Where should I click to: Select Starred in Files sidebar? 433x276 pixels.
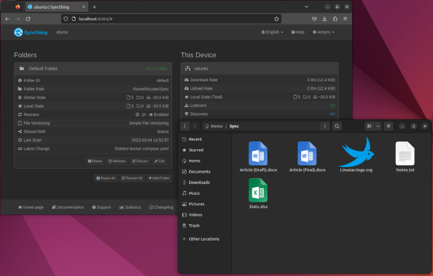pyautogui.click(x=205, y=150)
